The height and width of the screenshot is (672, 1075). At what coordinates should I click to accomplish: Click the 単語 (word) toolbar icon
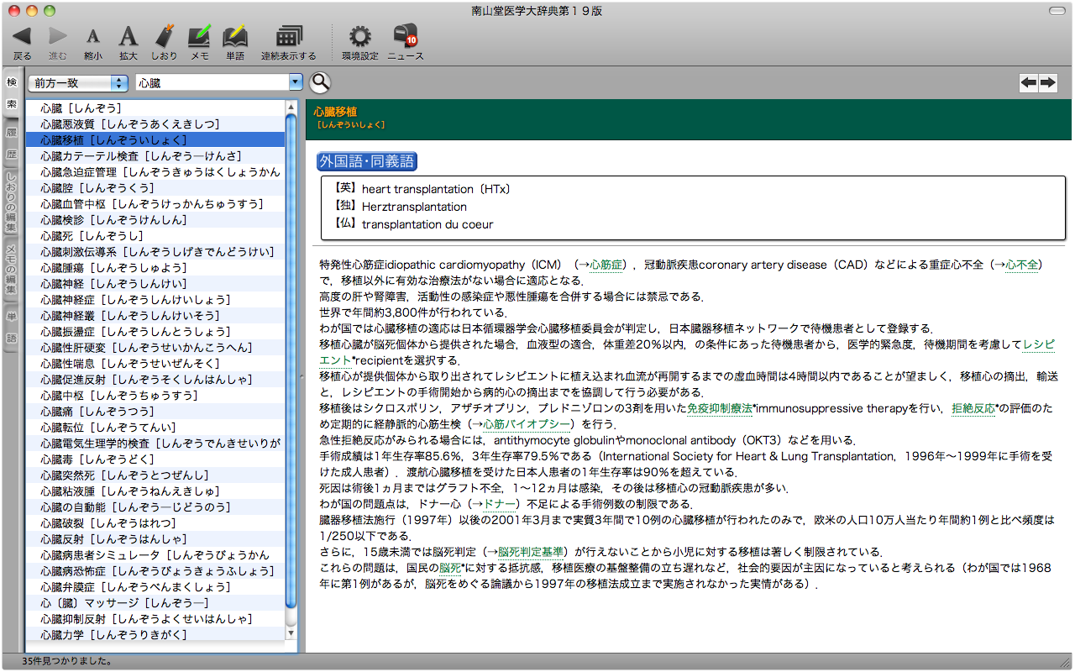click(x=235, y=37)
